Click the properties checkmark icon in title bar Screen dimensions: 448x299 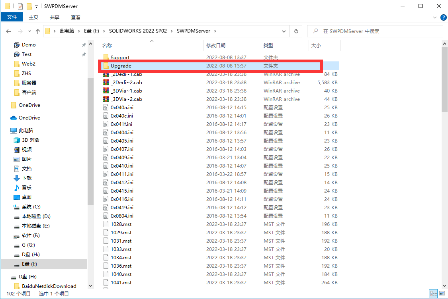coord(20,6)
